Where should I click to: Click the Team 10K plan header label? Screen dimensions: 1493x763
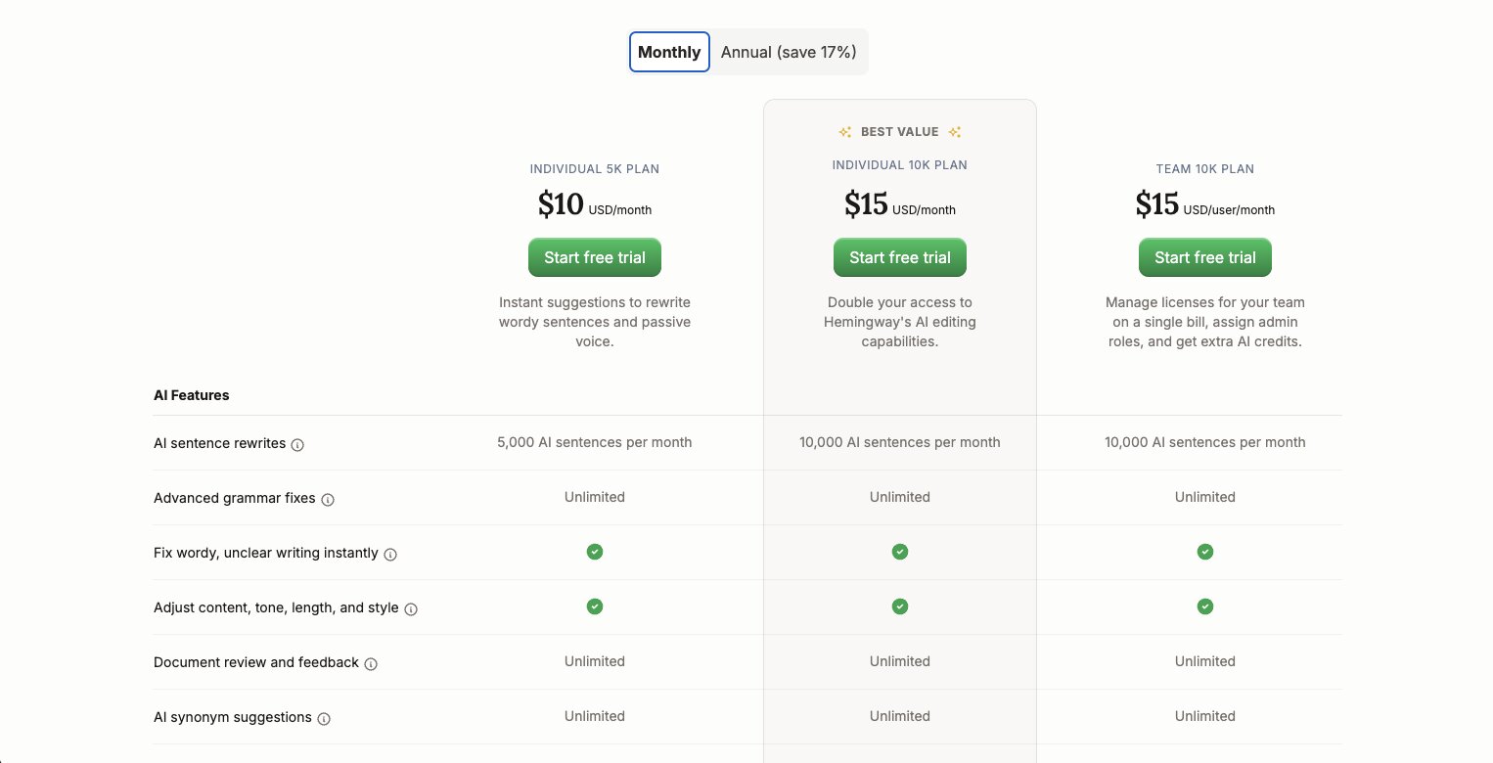1204,168
